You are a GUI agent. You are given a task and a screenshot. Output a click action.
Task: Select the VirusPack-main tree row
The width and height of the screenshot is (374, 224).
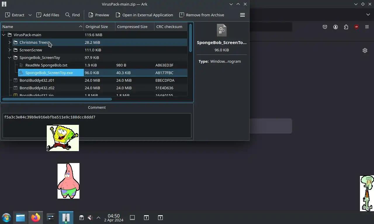point(94,35)
